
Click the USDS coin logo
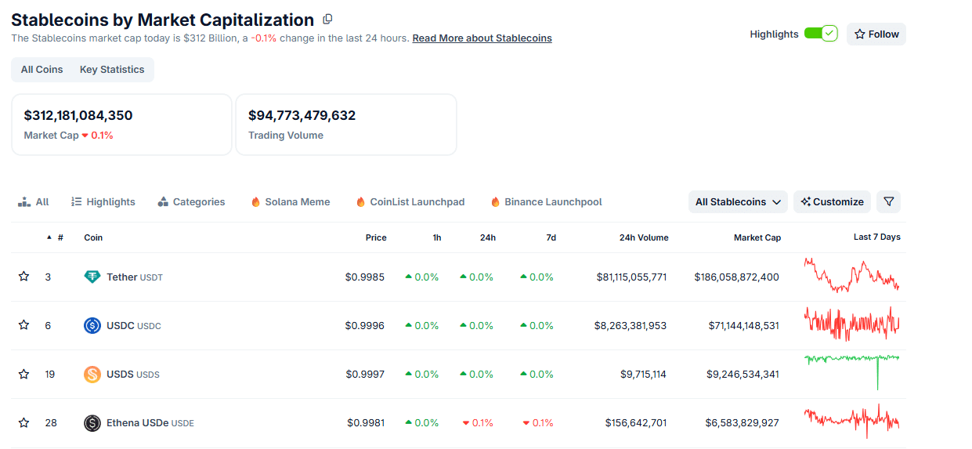point(92,374)
